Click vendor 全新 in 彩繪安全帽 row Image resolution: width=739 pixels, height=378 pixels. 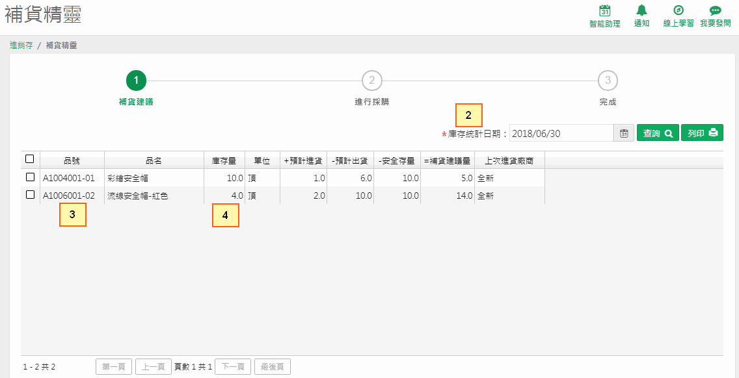tap(485, 179)
